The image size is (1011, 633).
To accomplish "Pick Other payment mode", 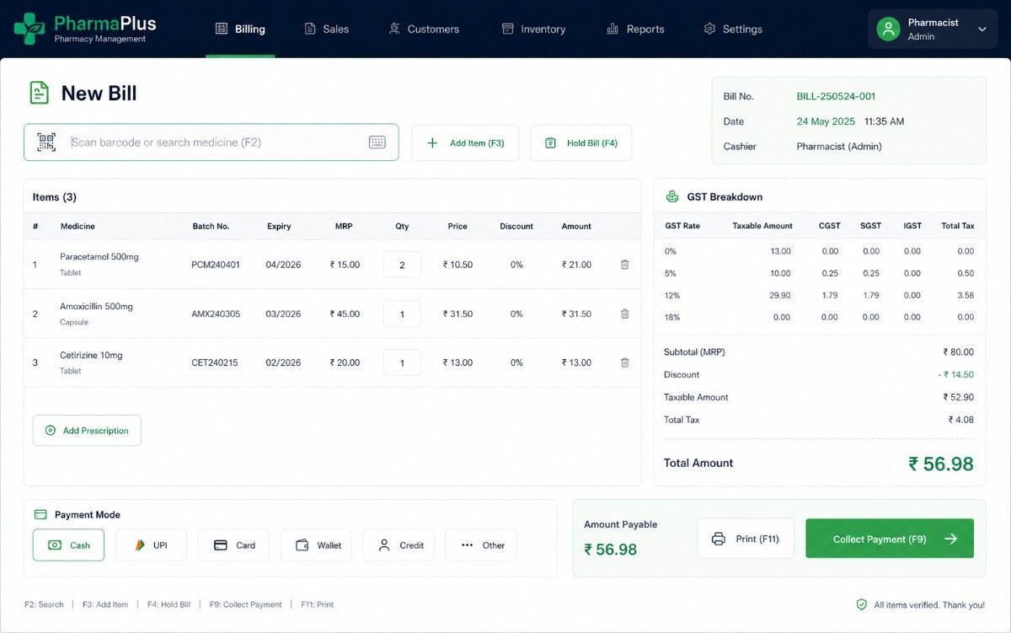I will [x=481, y=545].
